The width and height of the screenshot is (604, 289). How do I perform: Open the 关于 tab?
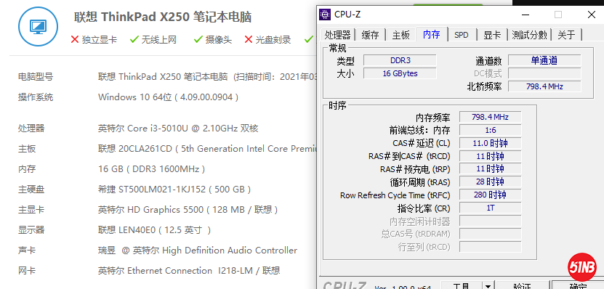tap(566, 35)
